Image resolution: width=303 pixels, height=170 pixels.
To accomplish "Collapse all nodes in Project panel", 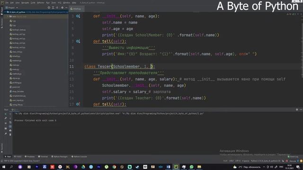I will [x=57, y=8].
